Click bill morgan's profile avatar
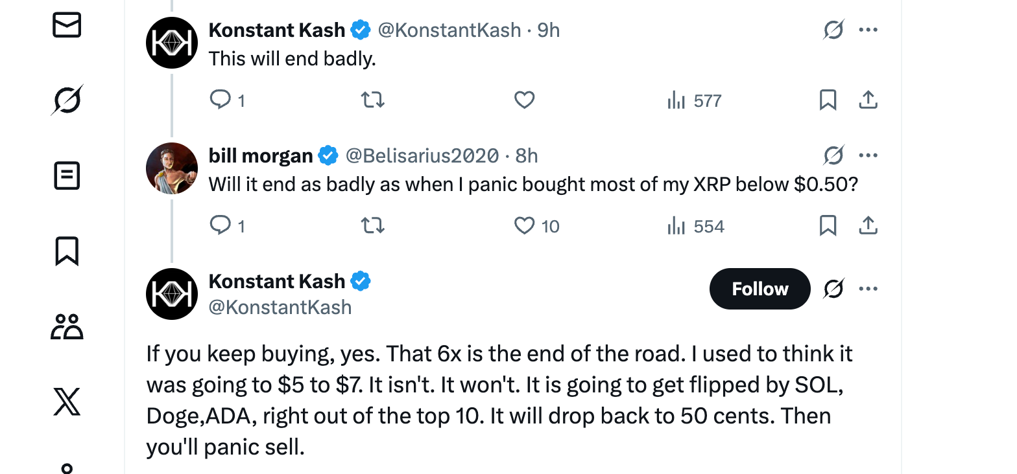This screenshot has height=474, width=1017. pyautogui.click(x=172, y=168)
